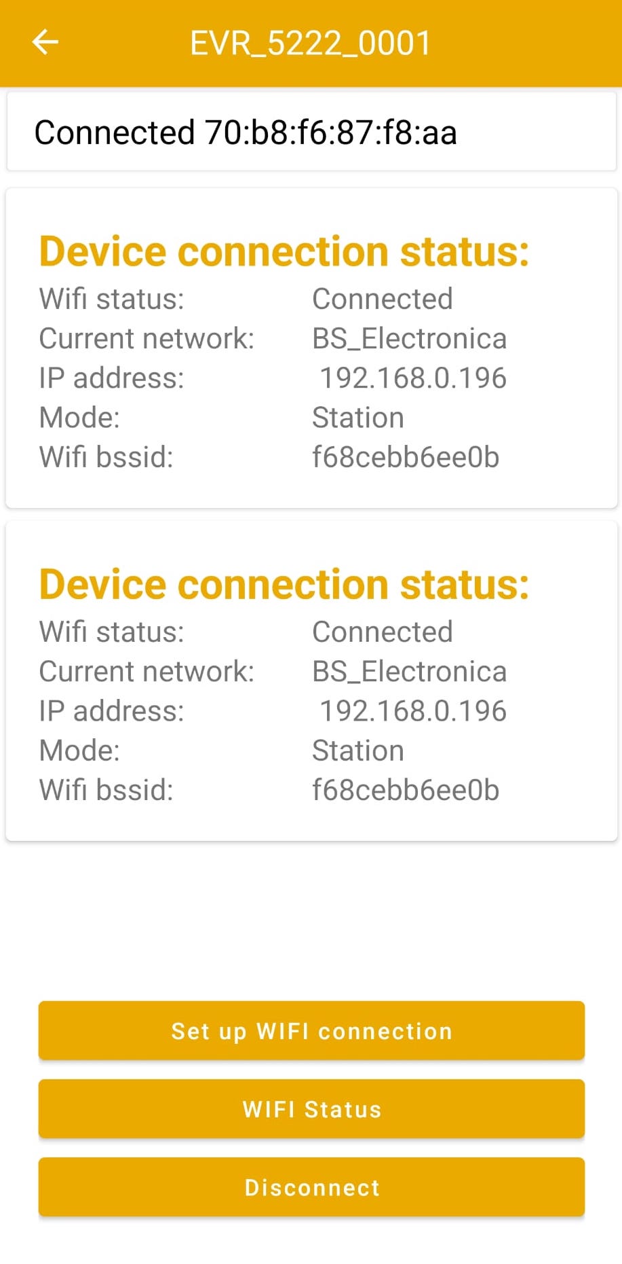
Task: Select the bssid value f68cebb6ee0b in upper card
Action: (x=406, y=457)
